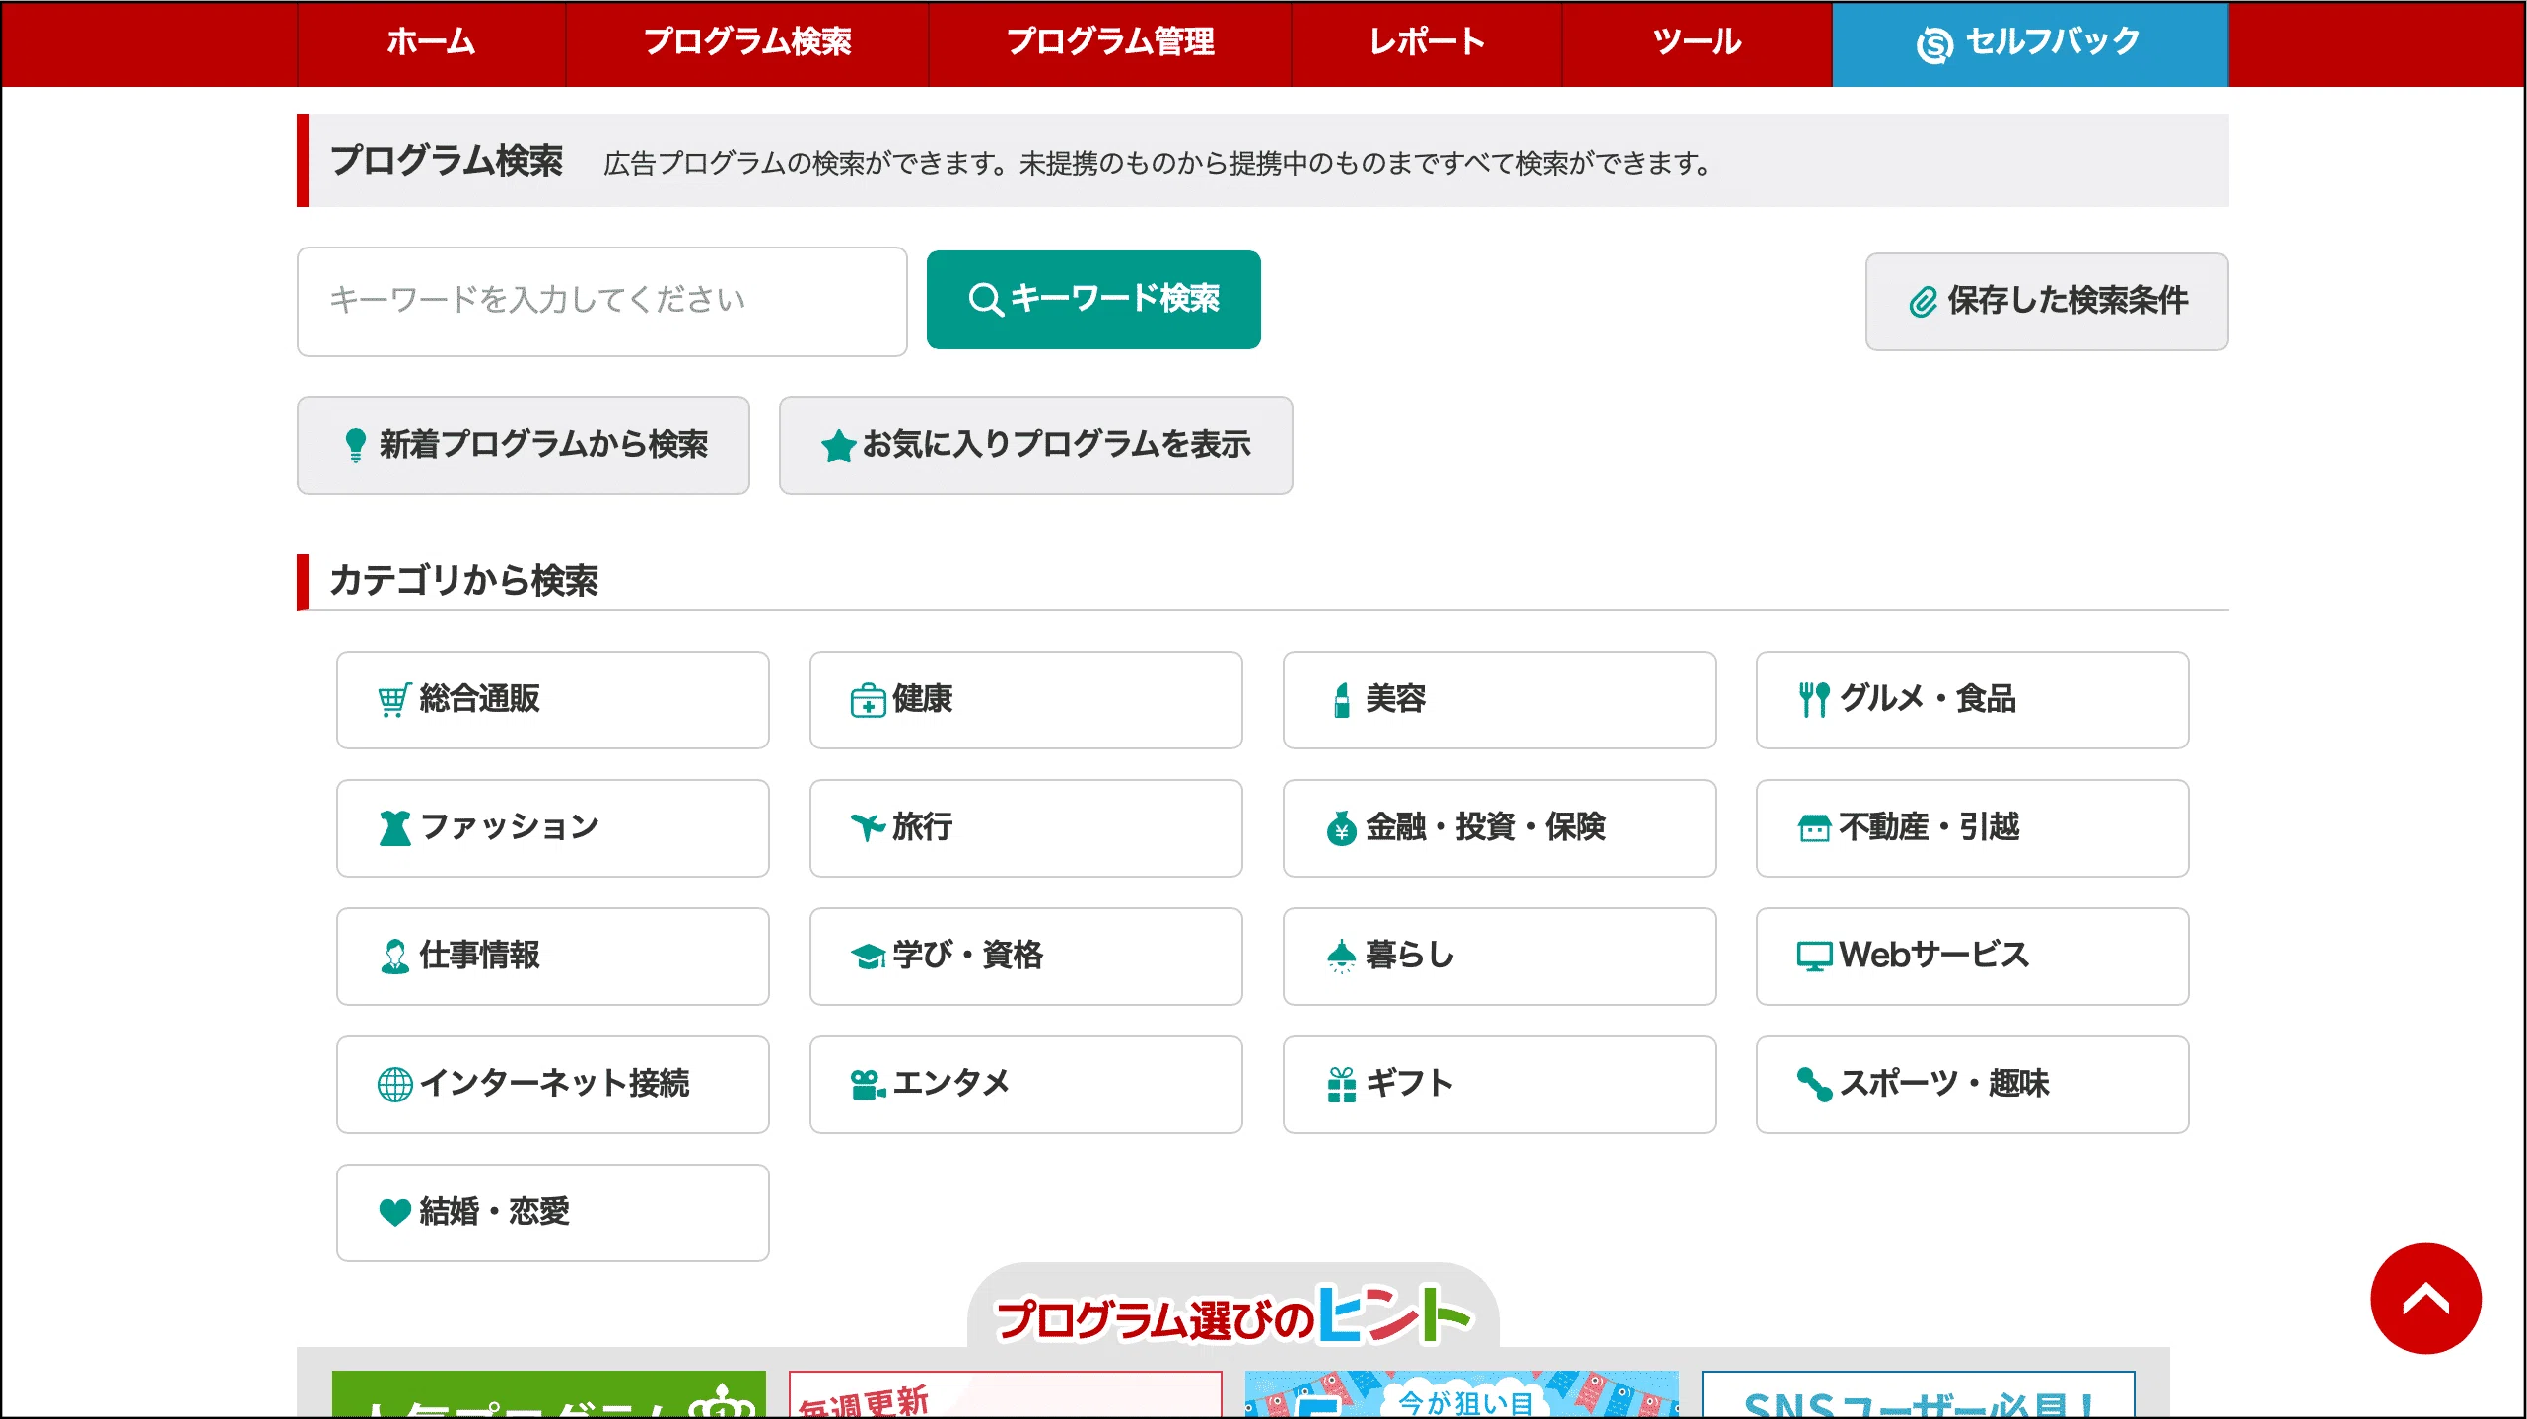Click the lipstick icon for 美容
The width and height of the screenshot is (2527, 1419).
[x=1341, y=700]
